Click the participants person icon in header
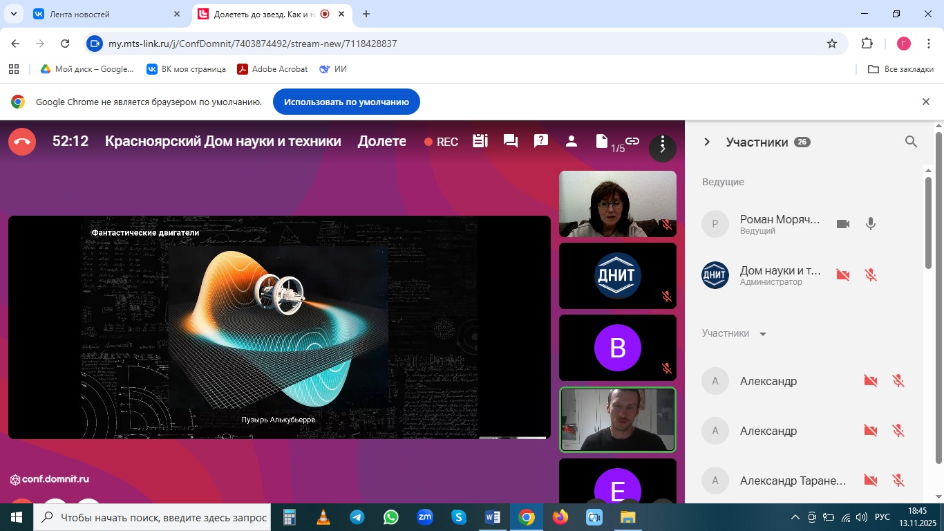The height and width of the screenshot is (531, 944). 572,141
